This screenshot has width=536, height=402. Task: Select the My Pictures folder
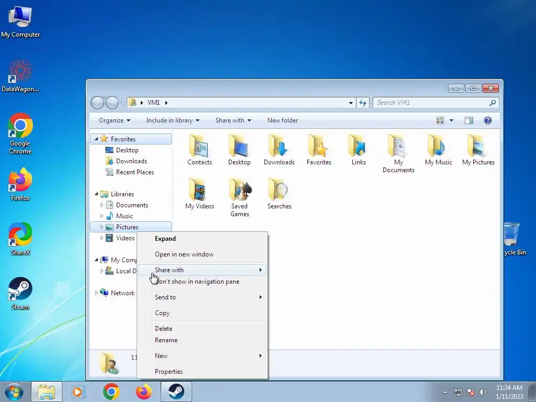[x=478, y=150]
